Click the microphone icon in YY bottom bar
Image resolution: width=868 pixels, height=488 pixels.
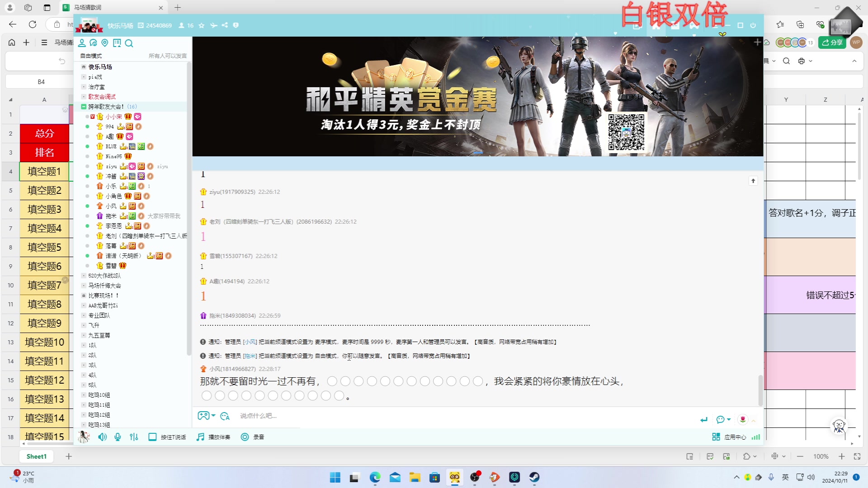[x=118, y=437]
